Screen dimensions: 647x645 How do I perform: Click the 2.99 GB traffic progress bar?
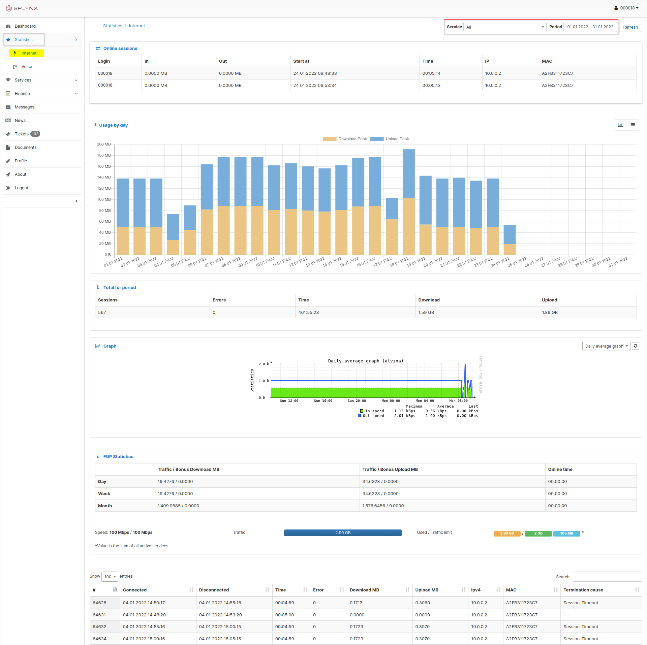pyautogui.click(x=343, y=533)
